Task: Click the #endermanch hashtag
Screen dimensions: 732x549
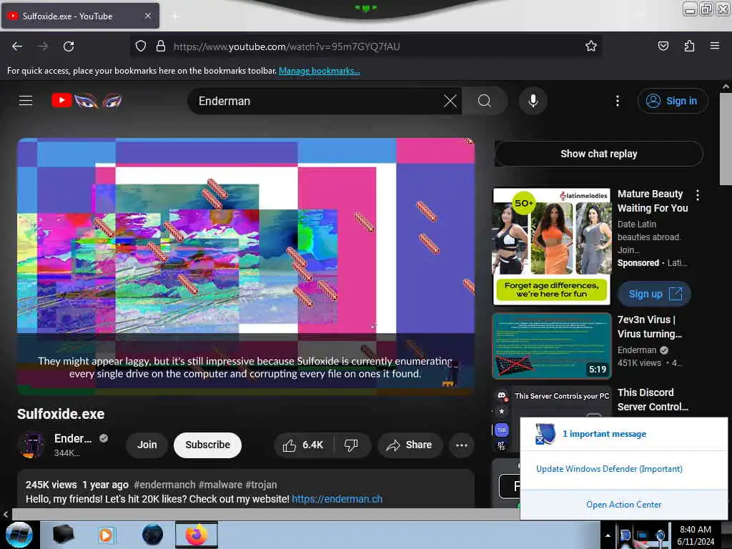Action: (164, 485)
